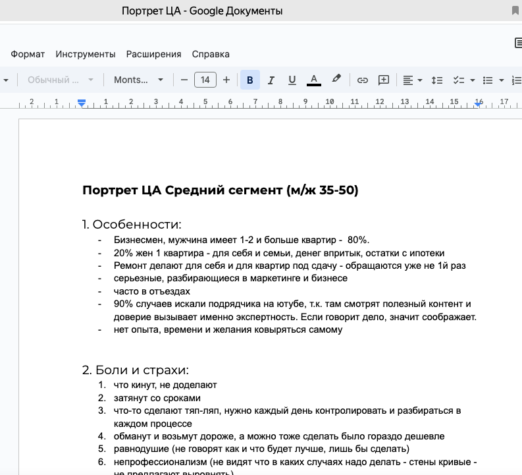The image size is (522, 475).
Task: Toggle underline formatting button
Action: coord(292,80)
